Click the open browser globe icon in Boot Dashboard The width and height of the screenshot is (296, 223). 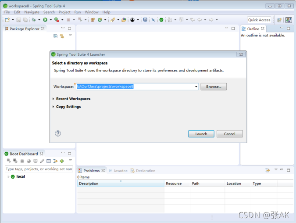point(29,161)
